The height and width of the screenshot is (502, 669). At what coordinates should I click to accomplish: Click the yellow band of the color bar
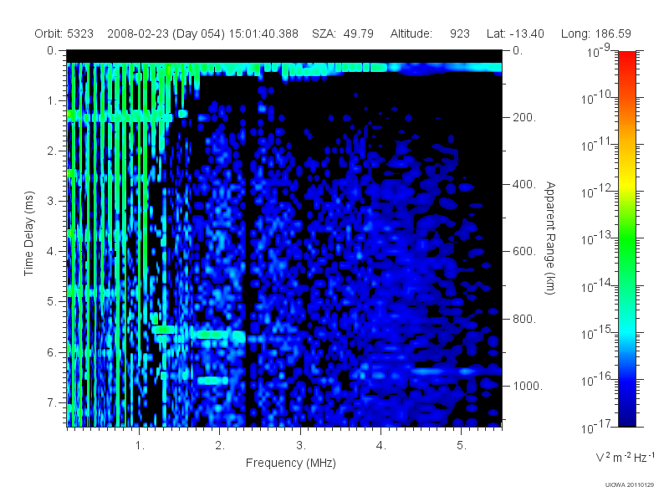tap(626, 182)
